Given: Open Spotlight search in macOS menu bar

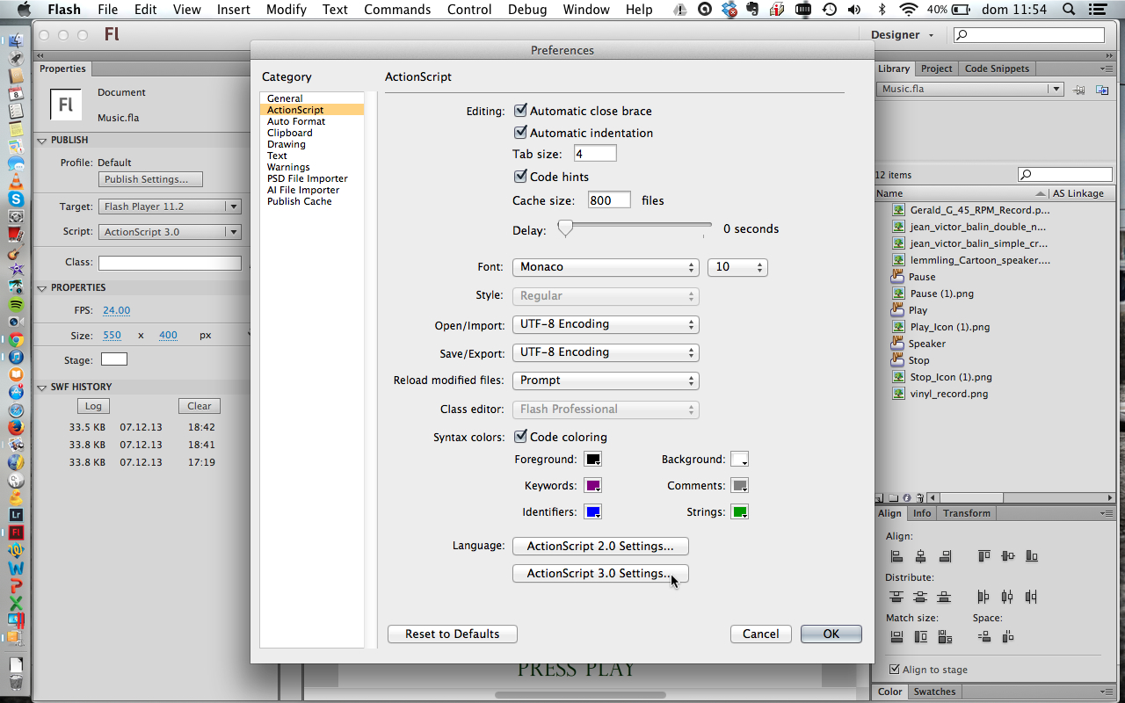Looking at the screenshot, I should 1068,10.
